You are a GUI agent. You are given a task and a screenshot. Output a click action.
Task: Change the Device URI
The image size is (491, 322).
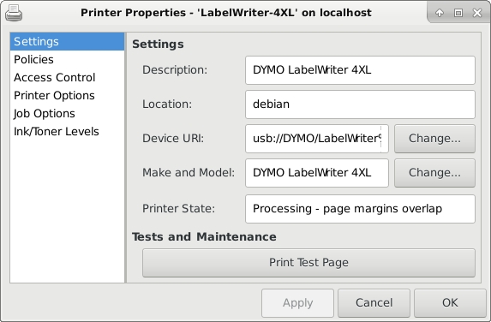pos(434,139)
